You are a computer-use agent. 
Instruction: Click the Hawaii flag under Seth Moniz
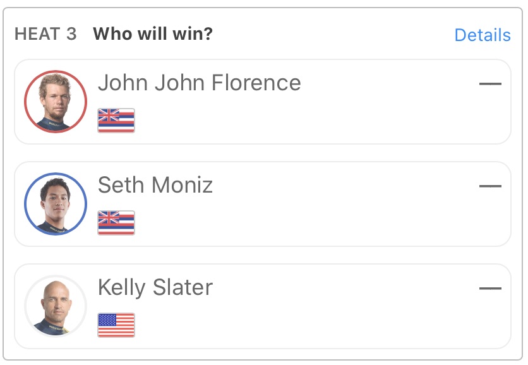coord(116,222)
